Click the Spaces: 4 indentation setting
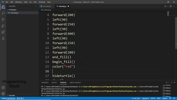This screenshot has width=177, height=100. (x=145, y=98)
